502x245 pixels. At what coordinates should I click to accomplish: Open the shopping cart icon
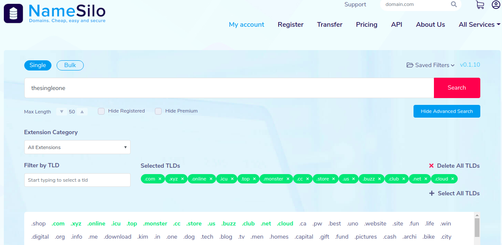(x=480, y=5)
